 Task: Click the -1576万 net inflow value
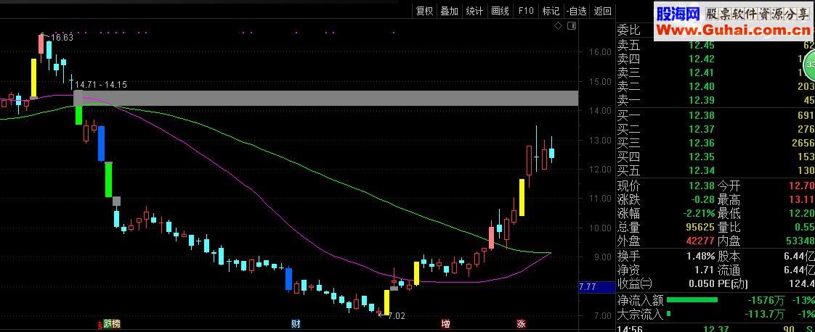tap(766, 300)
